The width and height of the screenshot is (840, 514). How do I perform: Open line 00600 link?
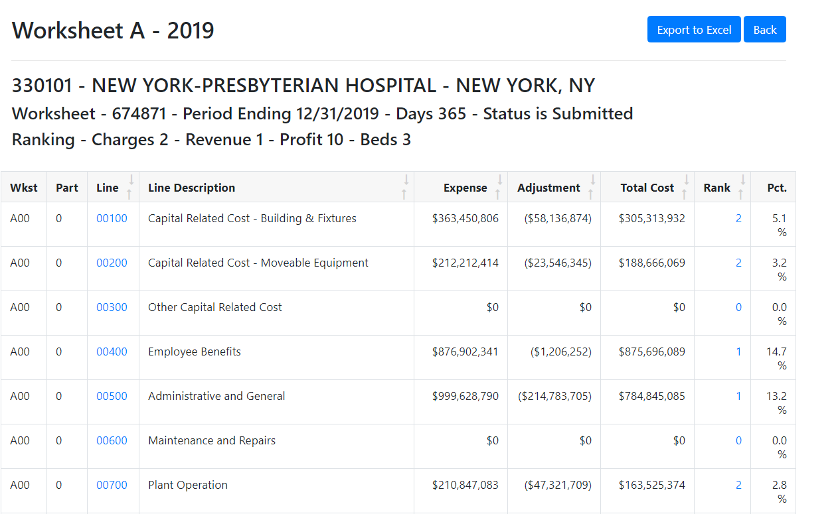pyautogui.click(x=112, y=440)
